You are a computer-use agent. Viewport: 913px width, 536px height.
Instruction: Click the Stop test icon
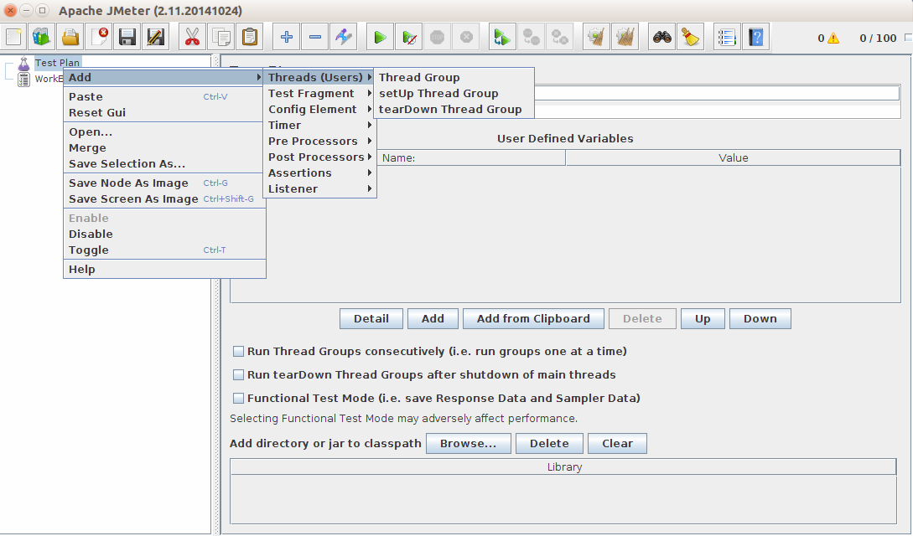pyautogui.click(x=438, y=37)
